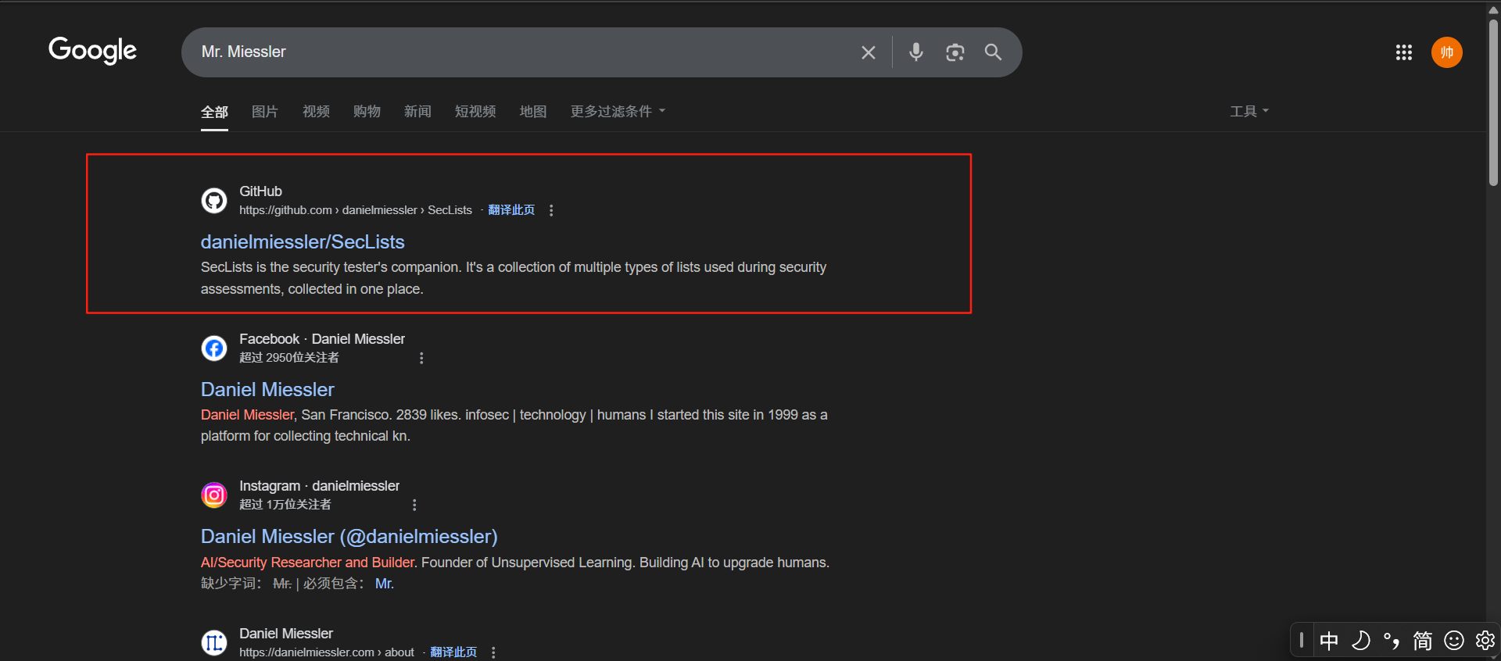Click 翻译此页 for GitHub result
The image size is (1501, 661).
coord(511,210)
